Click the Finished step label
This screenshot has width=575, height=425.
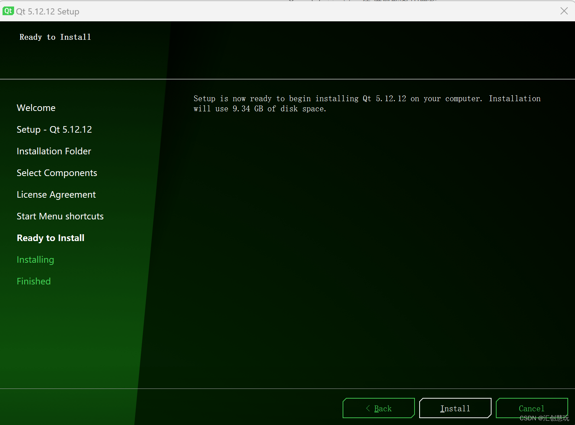[34, 281]
